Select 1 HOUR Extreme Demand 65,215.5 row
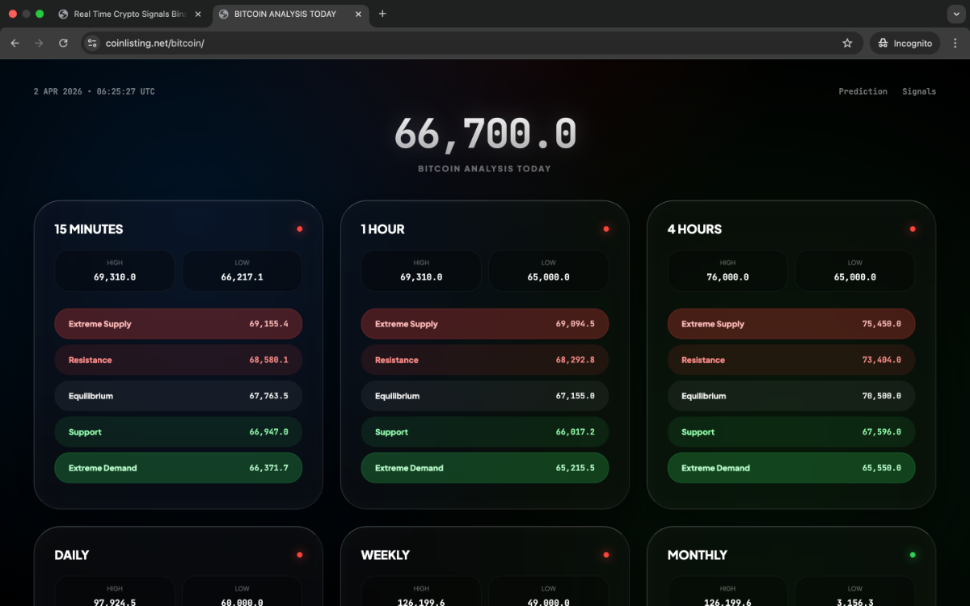 [x=485, y=468]
